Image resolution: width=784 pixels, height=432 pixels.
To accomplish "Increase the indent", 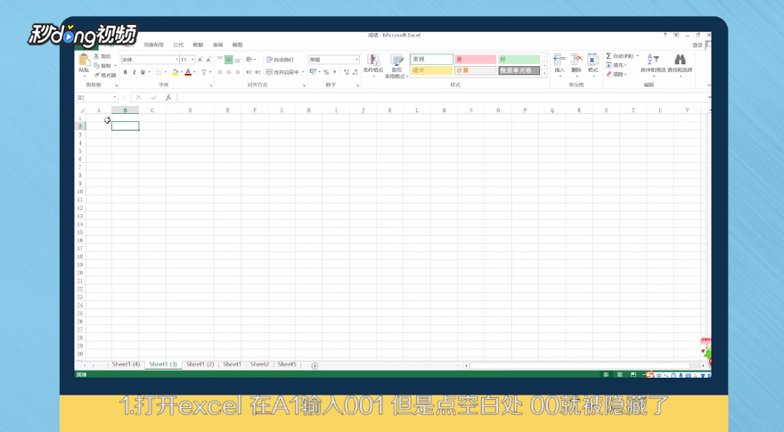I will click(x=257, y=72).
